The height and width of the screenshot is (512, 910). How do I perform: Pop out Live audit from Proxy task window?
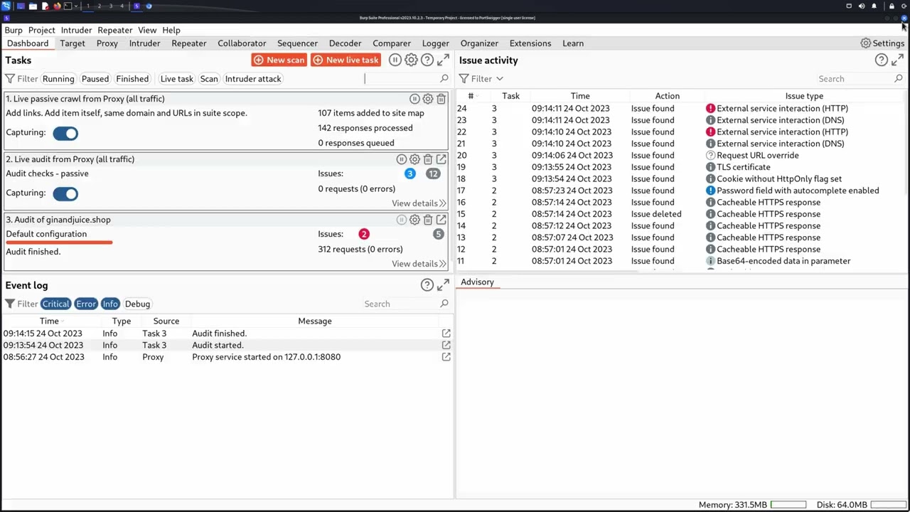(x=441, y=159)
